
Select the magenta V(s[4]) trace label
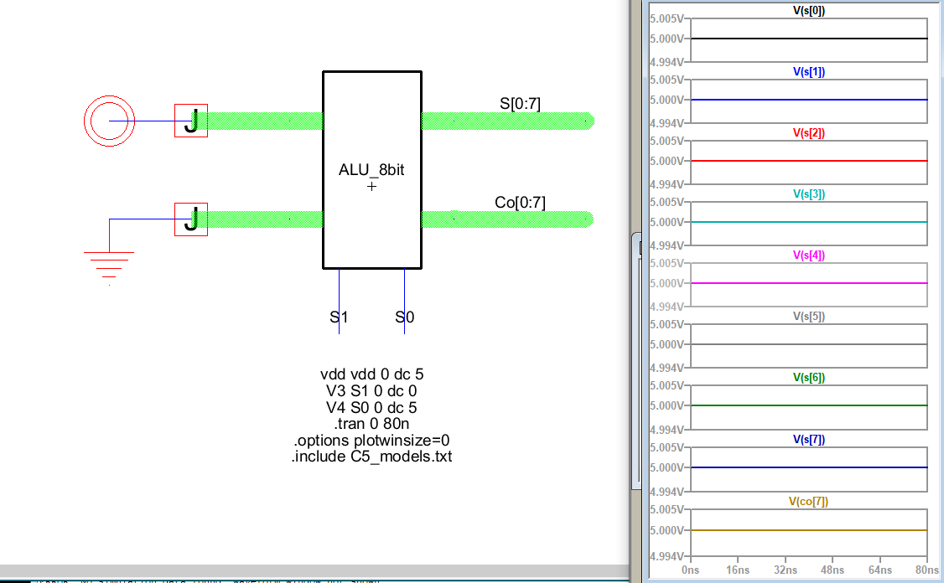pyautogui.click(x=808, y=255)
